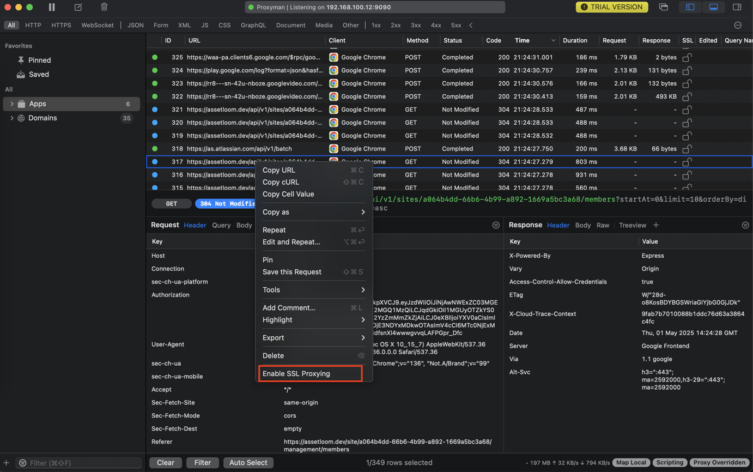Click the Filter button in bottom bar
The image size is (753, 472).
point(202,463)
